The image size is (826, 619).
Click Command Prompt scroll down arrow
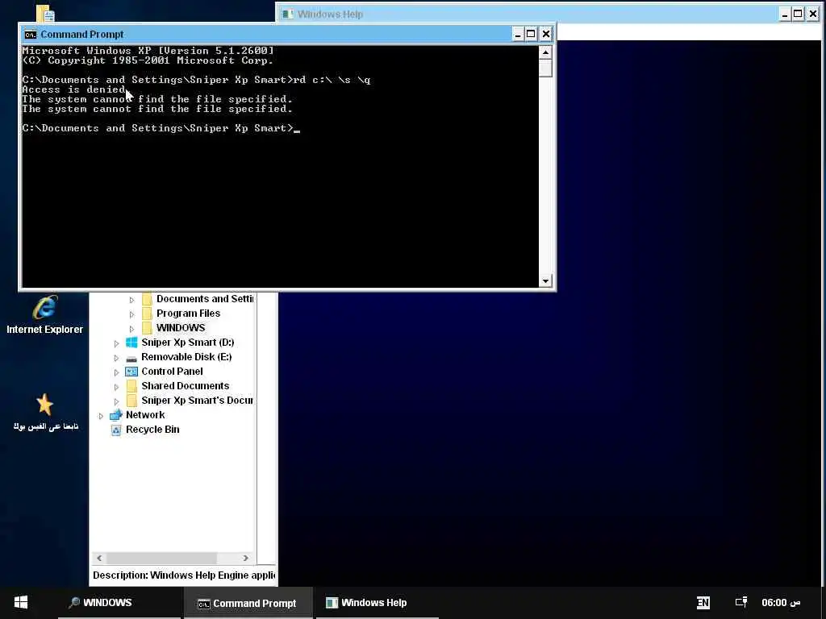coord(546,281)
